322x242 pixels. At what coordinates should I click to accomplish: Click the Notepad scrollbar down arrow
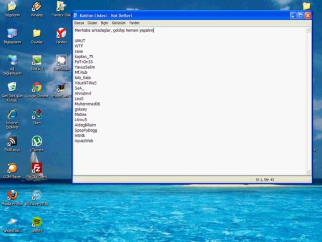coord(309,172)
